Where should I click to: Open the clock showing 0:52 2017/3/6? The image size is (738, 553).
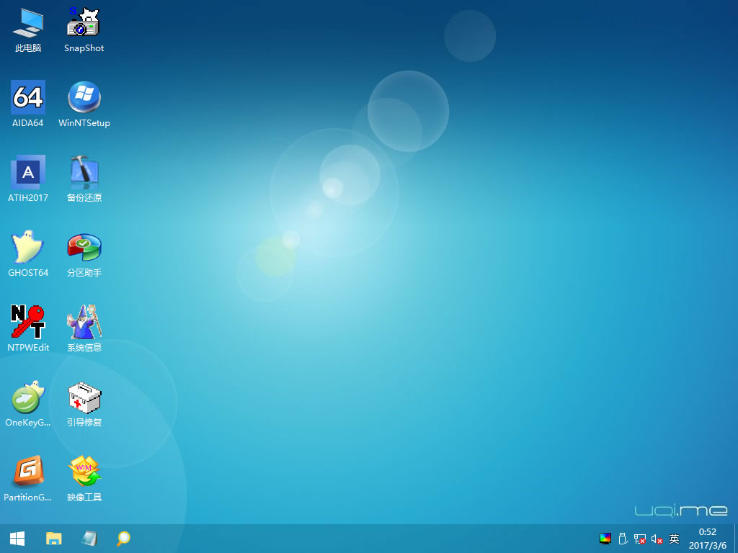708,539
